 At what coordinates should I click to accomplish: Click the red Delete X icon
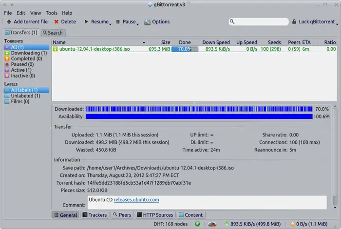tap(57, 22)
